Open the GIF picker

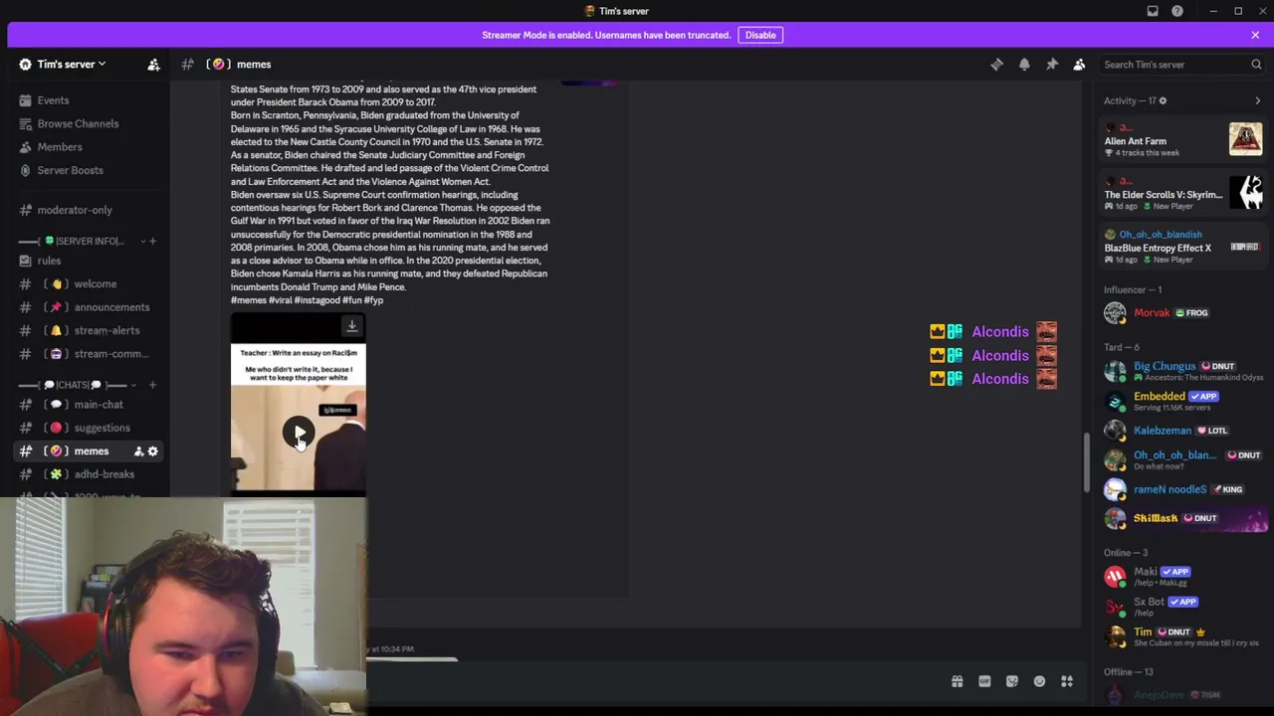[x=984, y=681]
